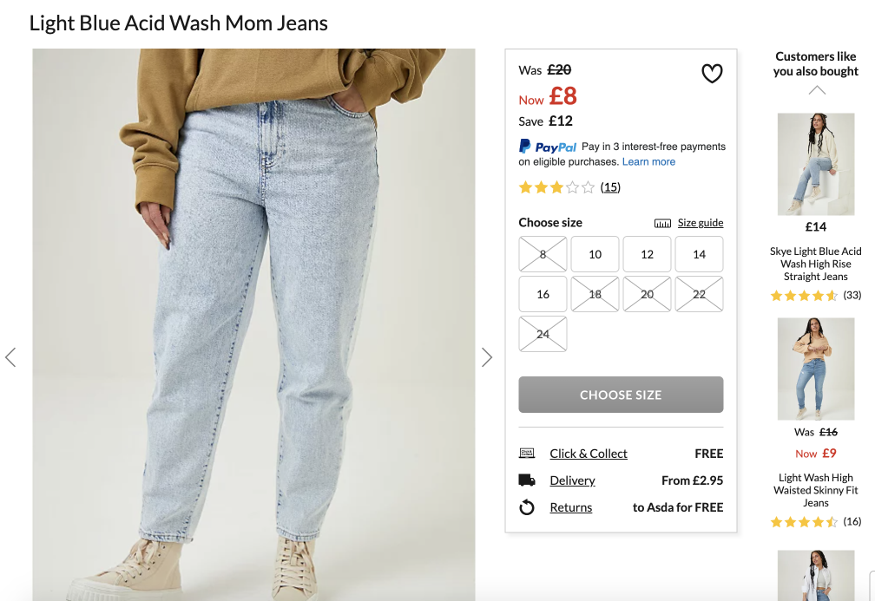
Task: Select size 14
Action: click(700, 254)
